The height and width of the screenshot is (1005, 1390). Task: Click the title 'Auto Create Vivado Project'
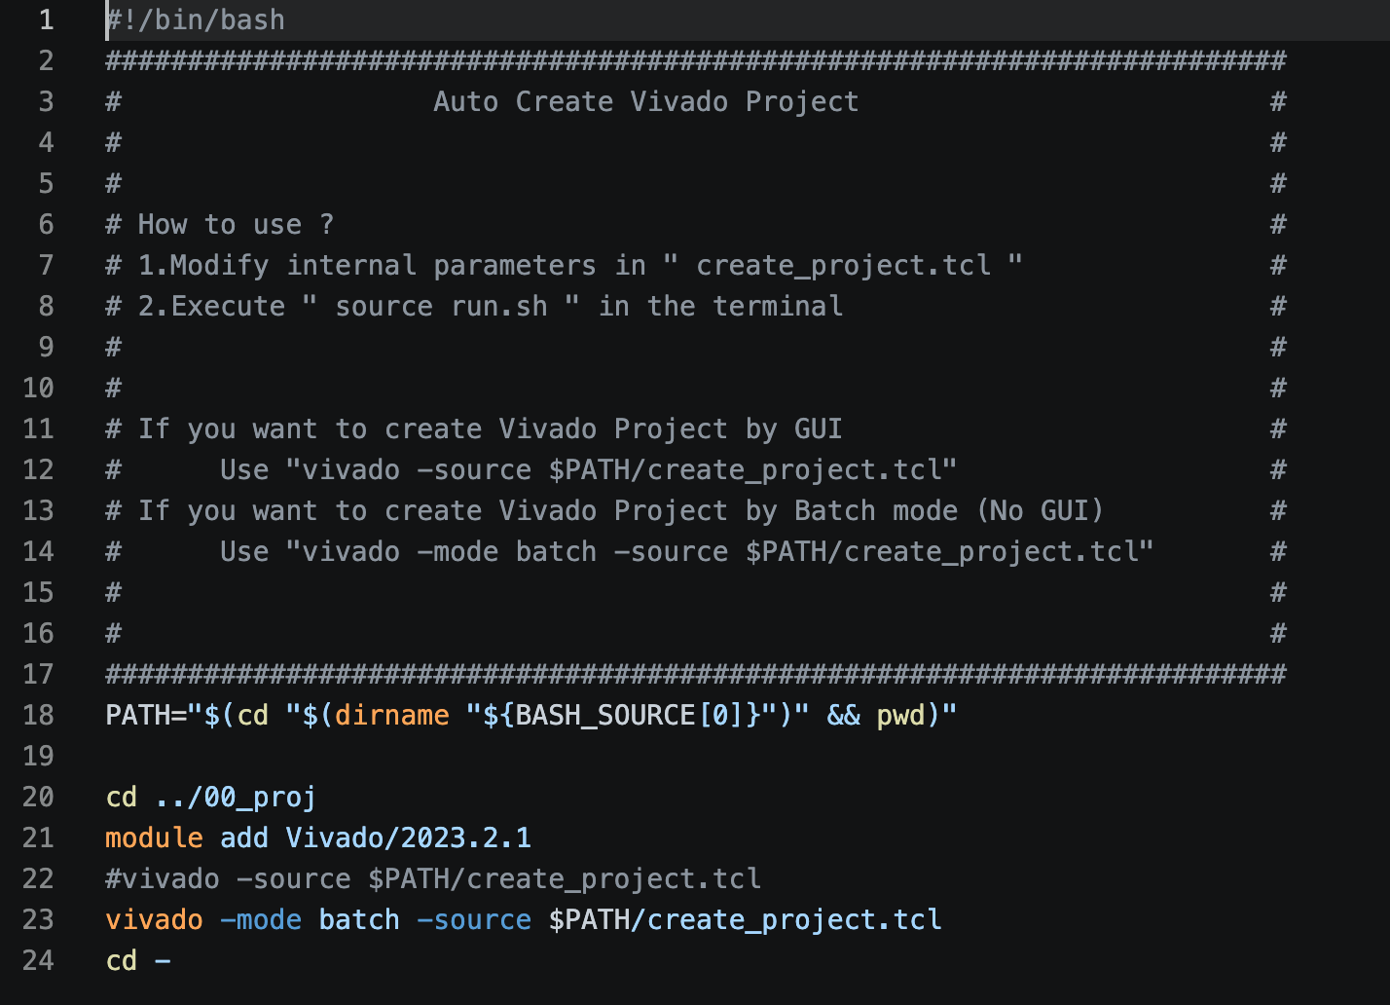point(646,101)
